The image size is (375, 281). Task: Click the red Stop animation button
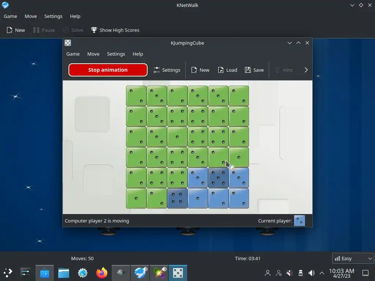108,70
